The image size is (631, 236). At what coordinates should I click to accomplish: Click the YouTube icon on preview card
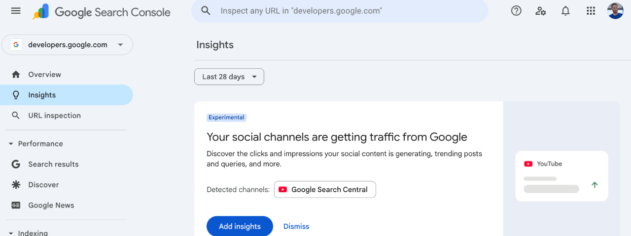[x=528, y=164]
